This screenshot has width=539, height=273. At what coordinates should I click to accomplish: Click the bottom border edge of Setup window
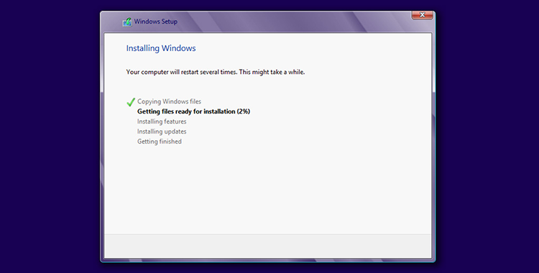tap(268, 260)
